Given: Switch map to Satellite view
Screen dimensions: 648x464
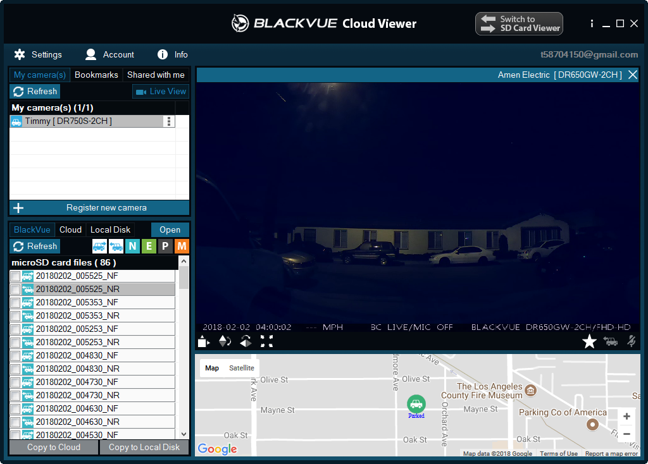Looking at the screenshot, I should 241,368.
